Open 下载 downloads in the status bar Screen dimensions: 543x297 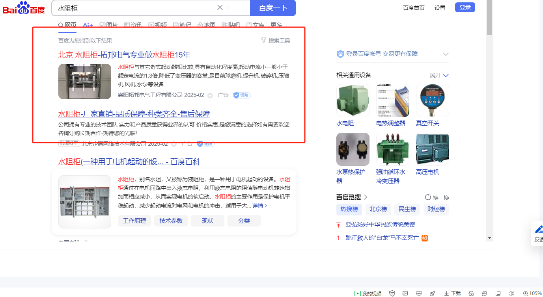pos(452,293)
